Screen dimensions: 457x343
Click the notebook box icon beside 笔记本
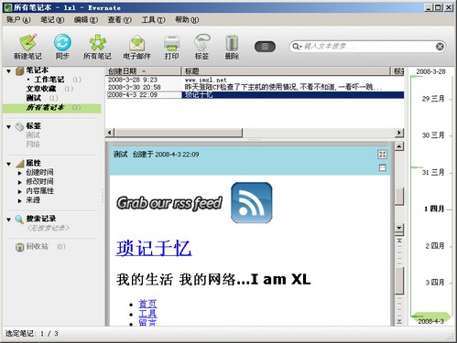(x=19, y=71)
